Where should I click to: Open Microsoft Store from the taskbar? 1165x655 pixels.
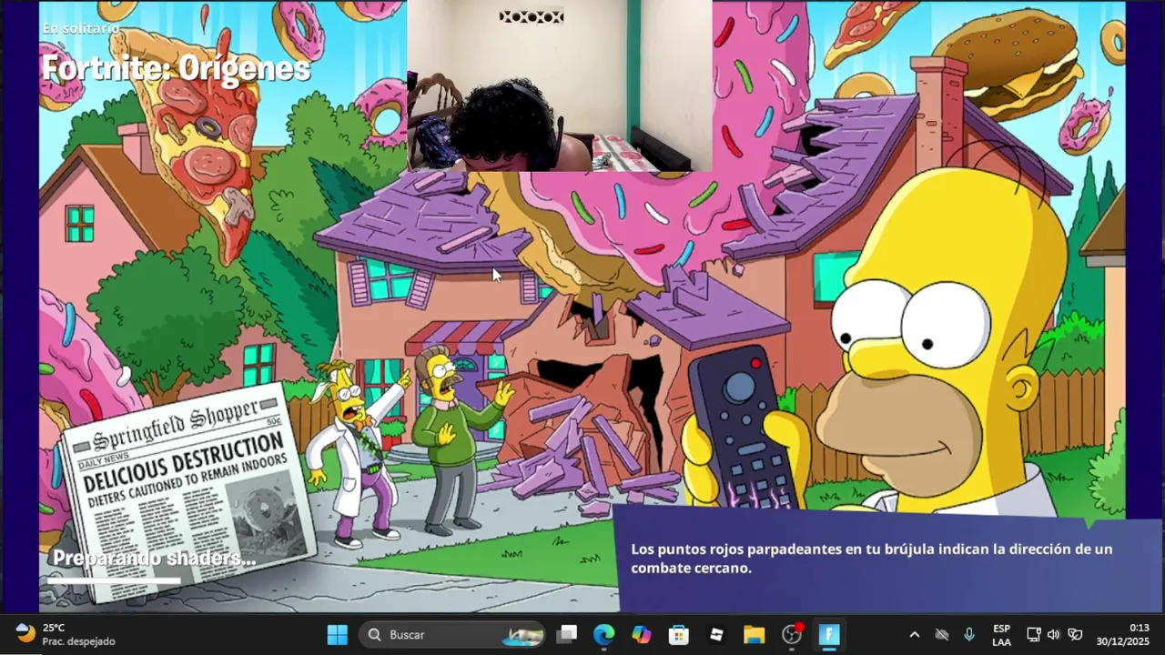[x=679, y=634]
